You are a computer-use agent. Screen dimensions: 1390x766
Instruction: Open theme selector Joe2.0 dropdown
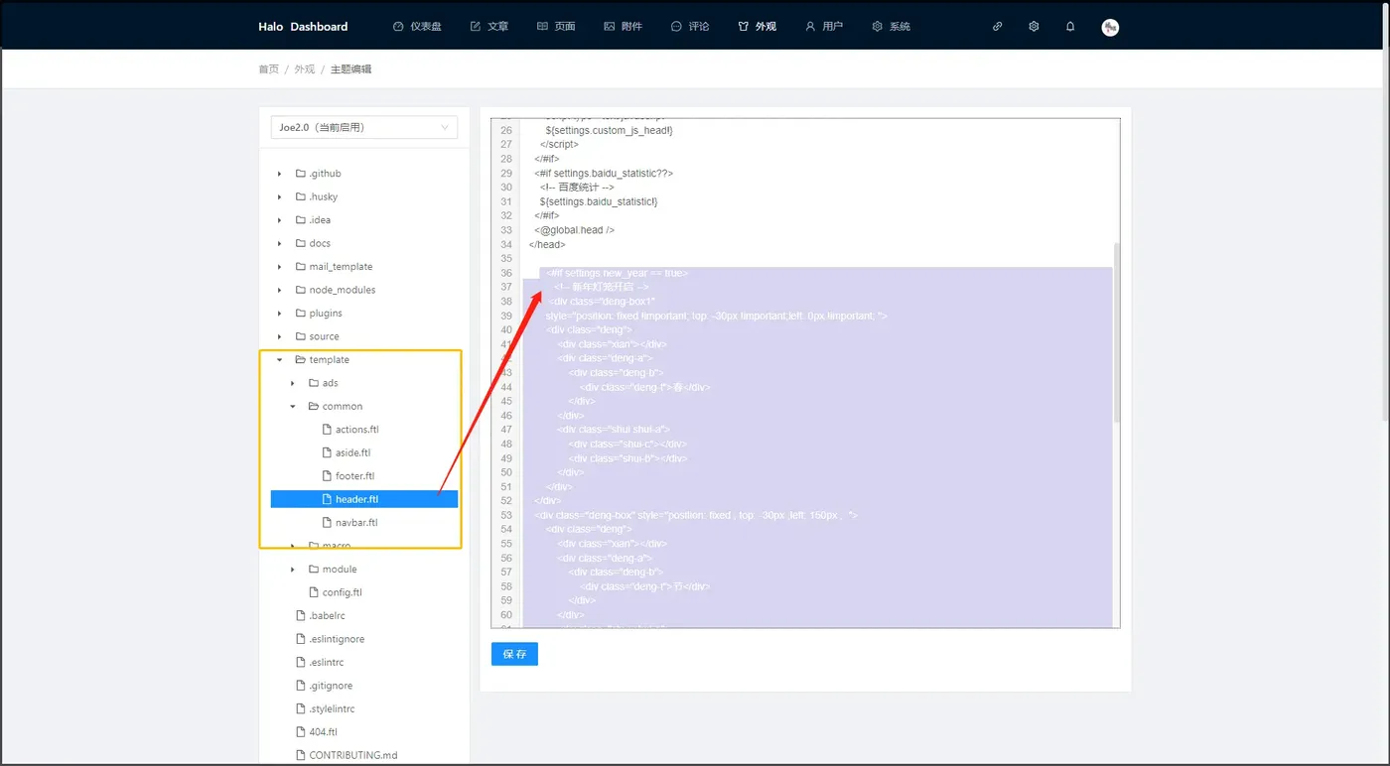(364, 127)
